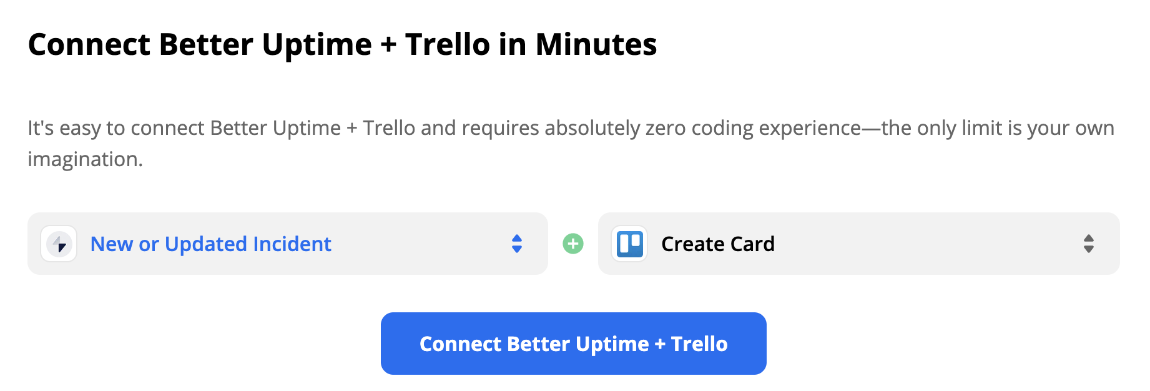Click blue sort arrows beside New or Updated Incident
The width and height of the screenshot is (1150, 391).
(517, 244)
